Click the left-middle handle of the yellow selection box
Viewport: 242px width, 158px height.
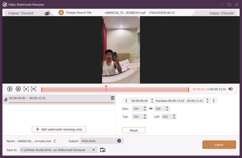point(129,61)
